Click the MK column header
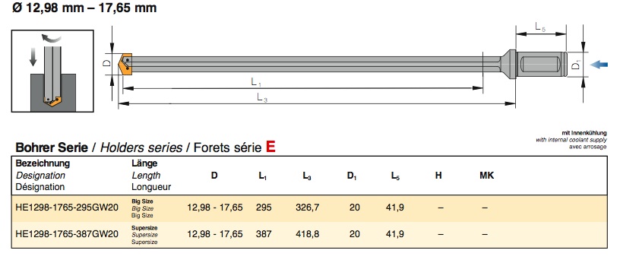 tap(487, 176)
